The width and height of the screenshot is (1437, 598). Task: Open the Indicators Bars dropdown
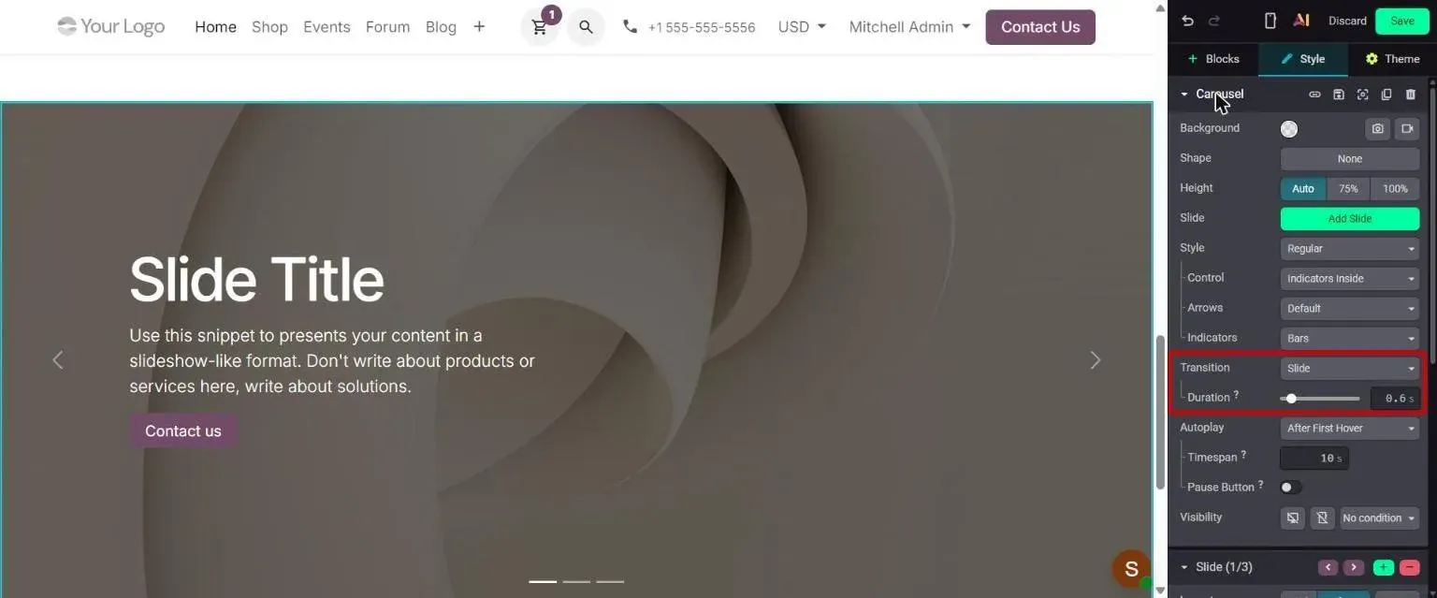coord(1350,339)
